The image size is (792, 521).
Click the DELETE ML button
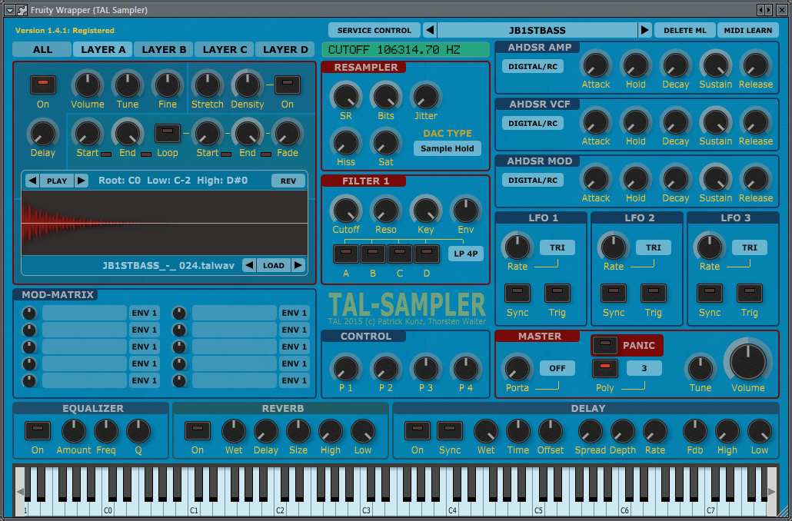(685, 30)
